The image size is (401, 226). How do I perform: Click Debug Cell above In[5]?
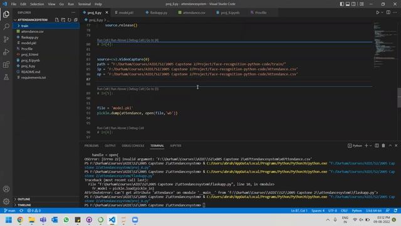(x=136, y=89)
